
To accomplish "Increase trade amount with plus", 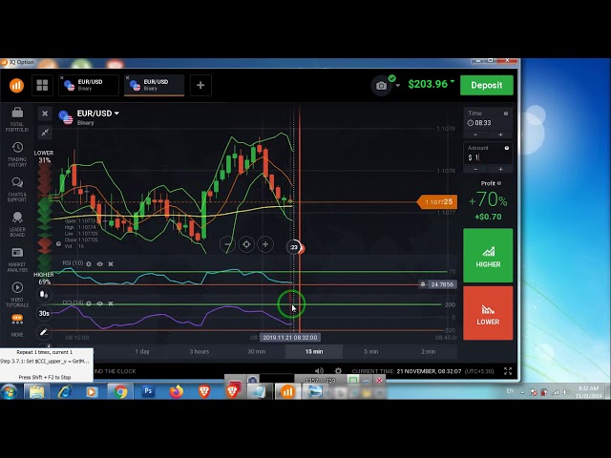I will [x=500, y=170].
